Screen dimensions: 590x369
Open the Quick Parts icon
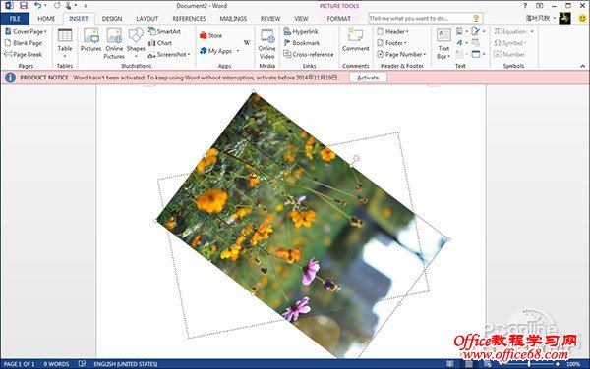pos(459,32)
